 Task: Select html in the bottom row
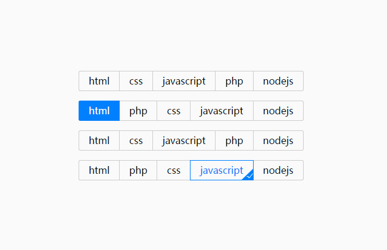pos(99,170)
